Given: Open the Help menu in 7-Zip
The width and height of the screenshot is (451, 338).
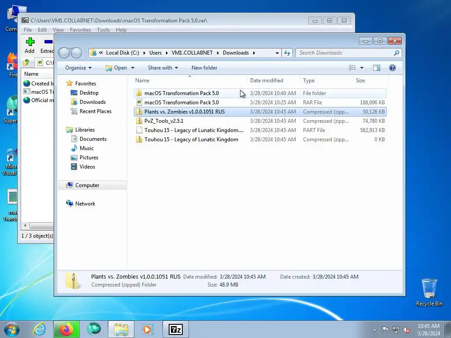Looking at the screenshot, I should (x=121, y=30).
